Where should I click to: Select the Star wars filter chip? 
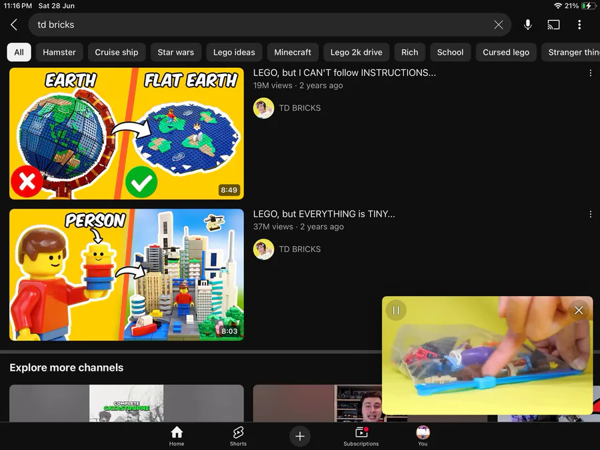point(175,53)
